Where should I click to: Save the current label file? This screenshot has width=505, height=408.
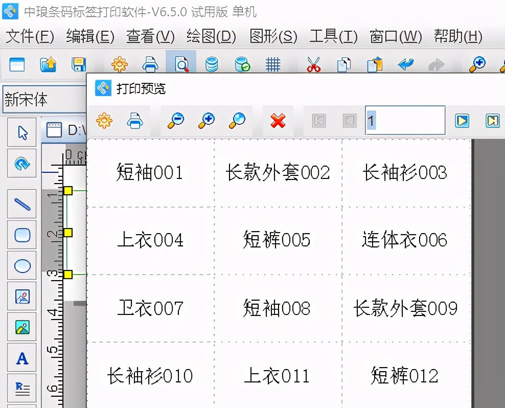[x=78, y=64]
